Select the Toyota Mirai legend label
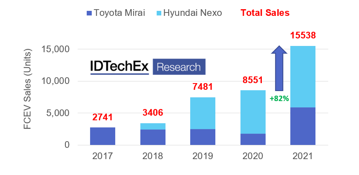The width and height of the screenshot is (359, 175). [x=119, y=13]
